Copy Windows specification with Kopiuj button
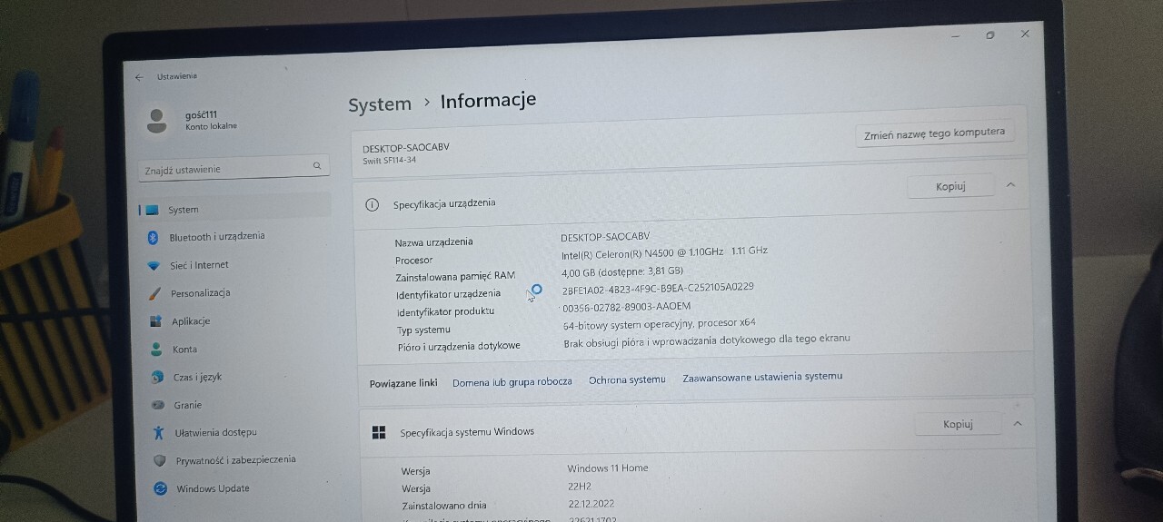Viewport: 1163px width, 522px height. coord(958,424)
